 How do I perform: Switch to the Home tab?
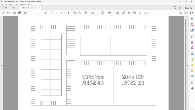(5, 8)
